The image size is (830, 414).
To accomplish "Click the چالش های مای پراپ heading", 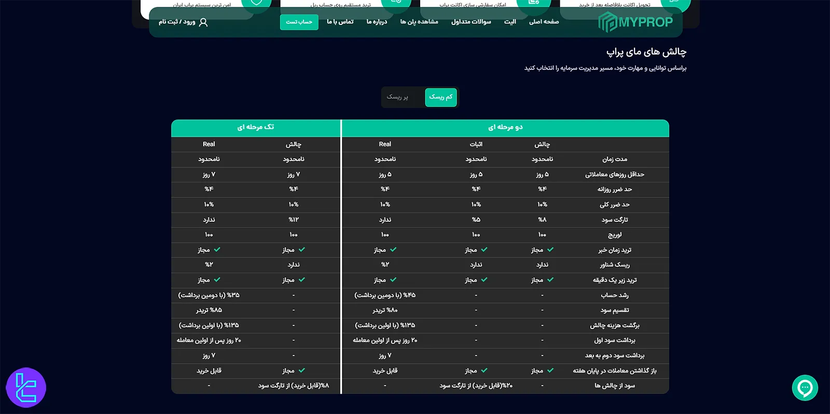I will tap(646, 52).
